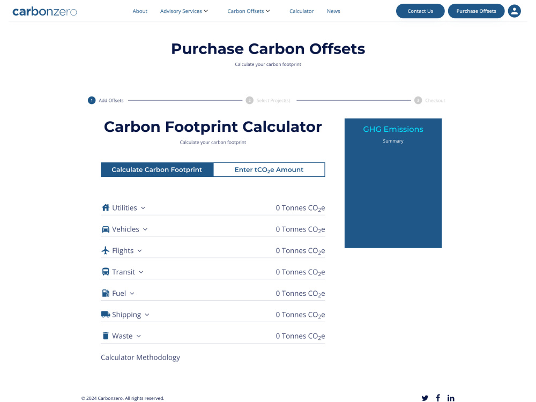
Task: Expand the Utilities section chevron
Action: [143, 208]
